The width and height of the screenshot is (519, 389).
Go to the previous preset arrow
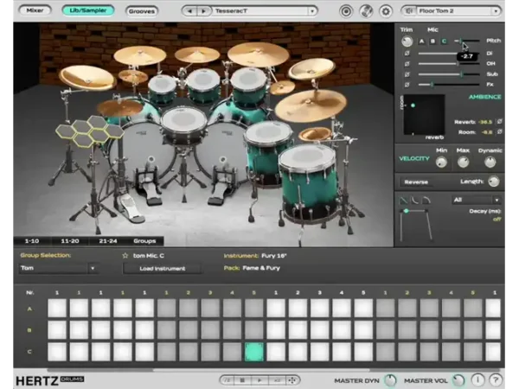tap(189, 11)
